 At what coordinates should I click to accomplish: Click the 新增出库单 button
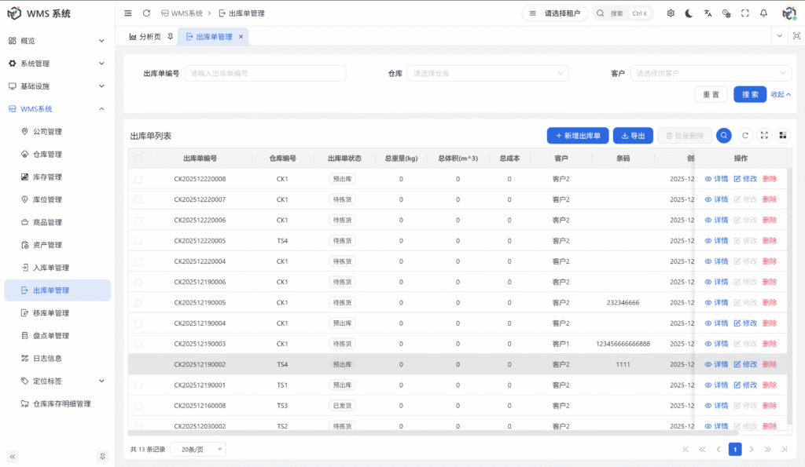pos(578,135)
